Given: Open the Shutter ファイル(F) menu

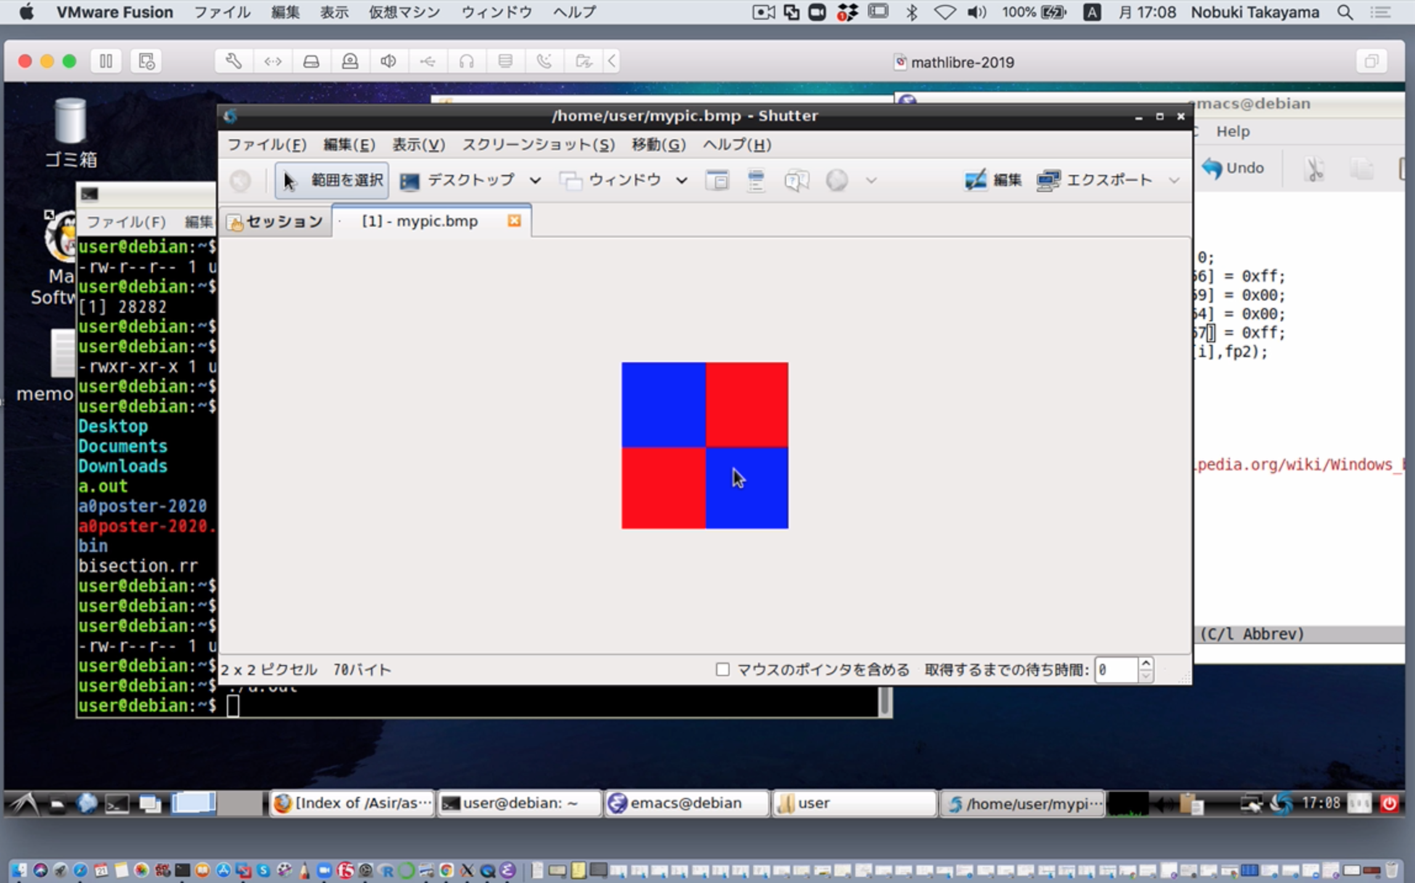Looking at the screenshot, I should tap(267, 145).
